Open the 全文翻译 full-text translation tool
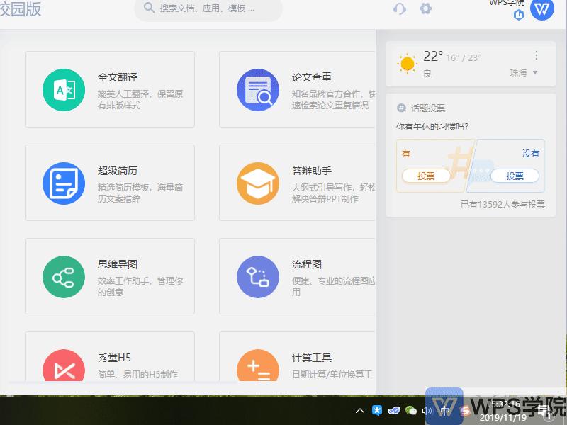This screenshot has height=425, width=567. [x=109, y=89]
